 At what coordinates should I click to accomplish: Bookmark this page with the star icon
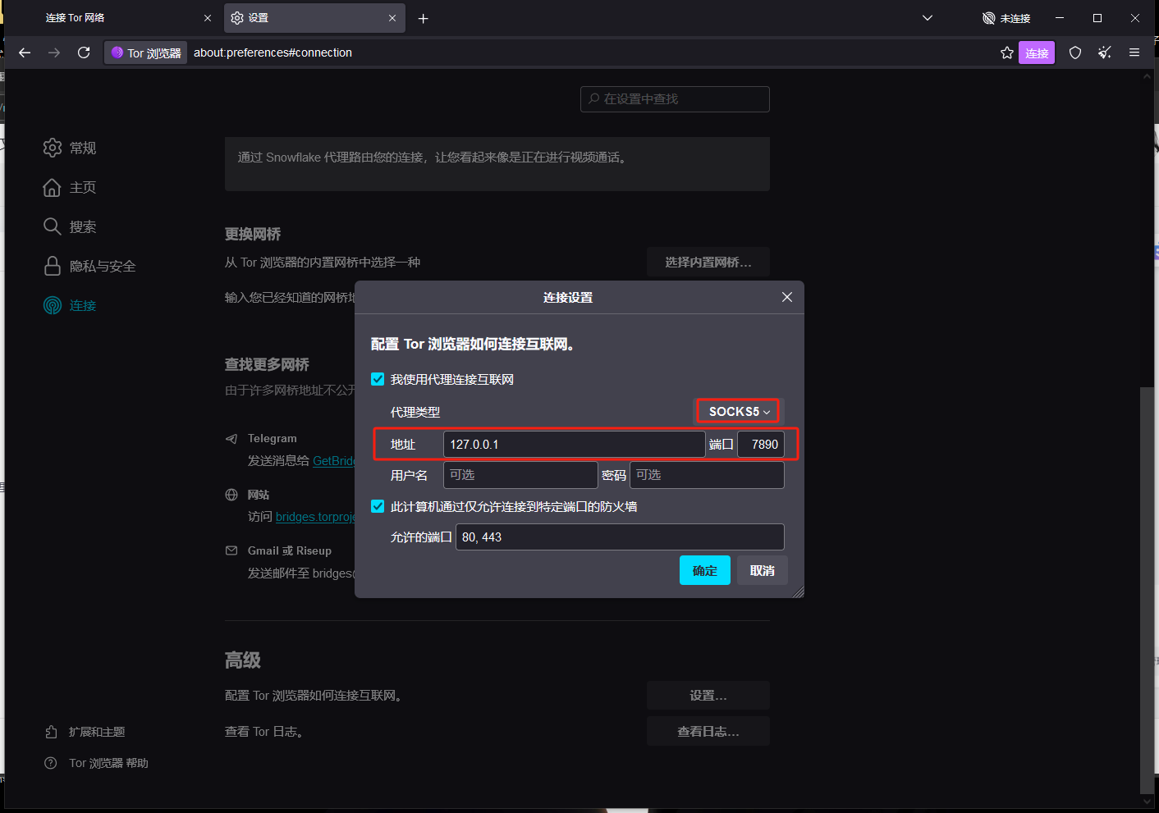(1007, 53)
